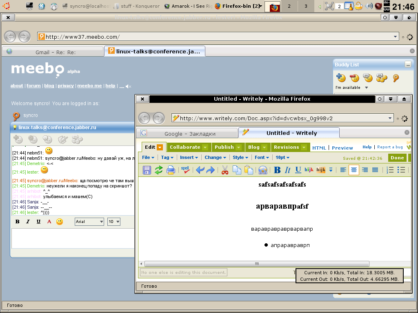The height and width of the screenshot is (313, 418).
Task: Toggle bold formatting in Writely toolbar
Action: 277,170
